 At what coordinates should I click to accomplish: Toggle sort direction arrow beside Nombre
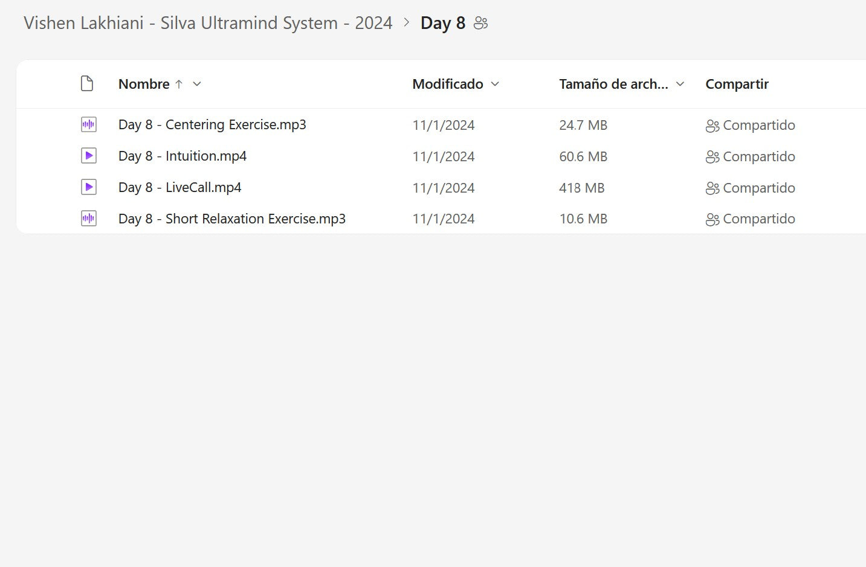[x=179, y=85]
